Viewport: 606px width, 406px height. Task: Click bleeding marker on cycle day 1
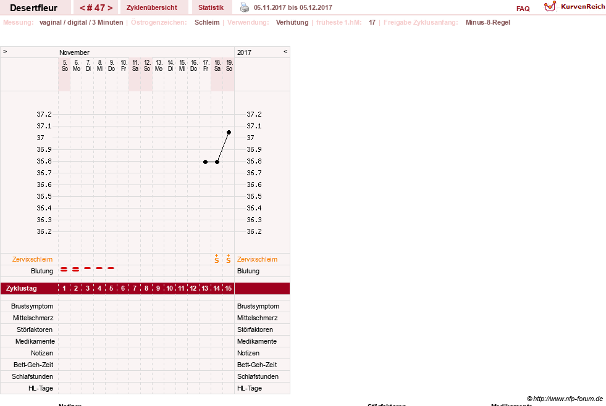coord(64,269)
